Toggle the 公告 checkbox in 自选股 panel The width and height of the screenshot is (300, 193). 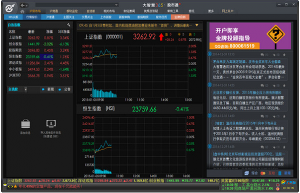[x=59, y=89]
